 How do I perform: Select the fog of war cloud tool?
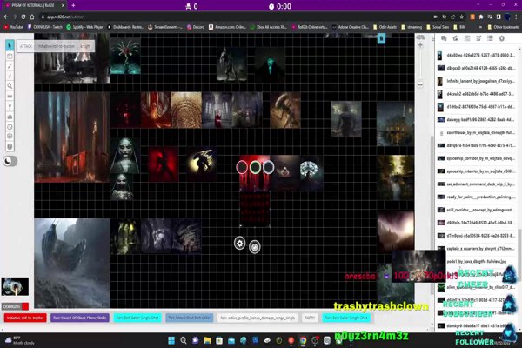point(10,117)
